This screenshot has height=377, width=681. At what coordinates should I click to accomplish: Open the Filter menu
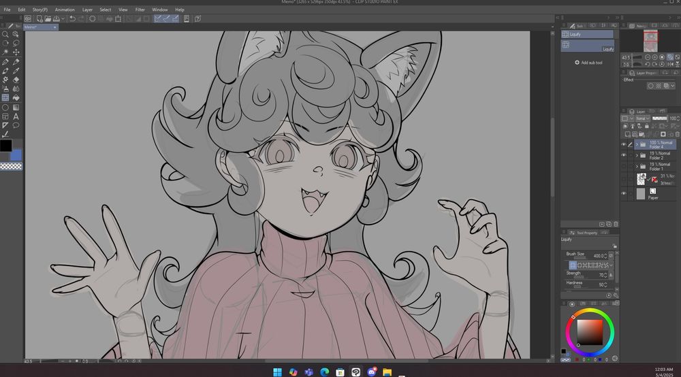140,10
